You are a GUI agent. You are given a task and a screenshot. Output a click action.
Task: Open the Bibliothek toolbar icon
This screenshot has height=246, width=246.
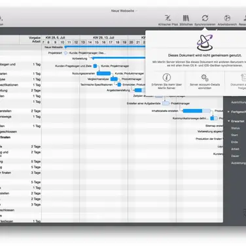coord(186,18)
